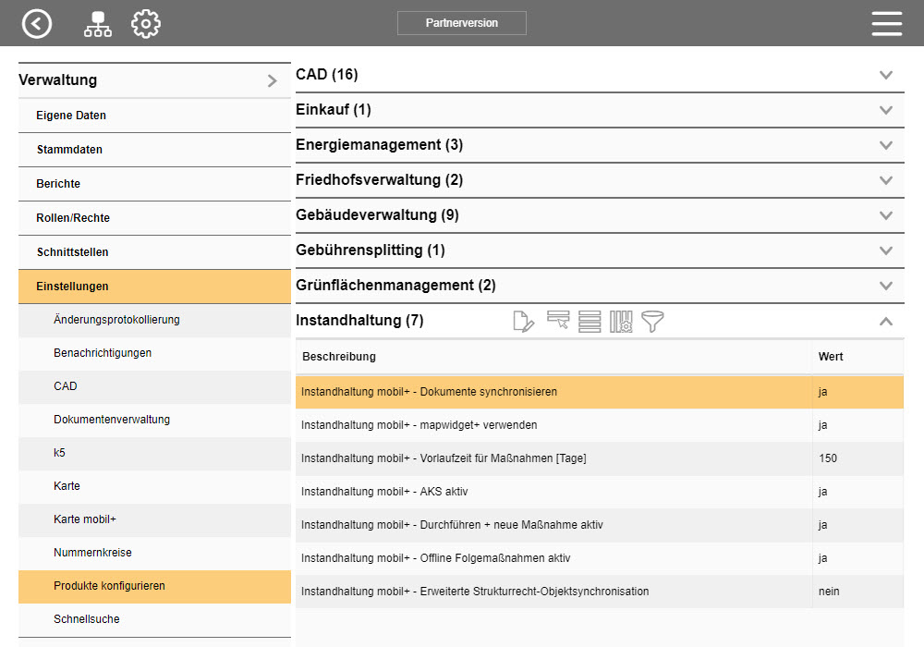Click the settings gear icon in the top bar
Image resolution: width=924 pixels, height=647 pixels.
pyautogui.click(x=145, y=23)
